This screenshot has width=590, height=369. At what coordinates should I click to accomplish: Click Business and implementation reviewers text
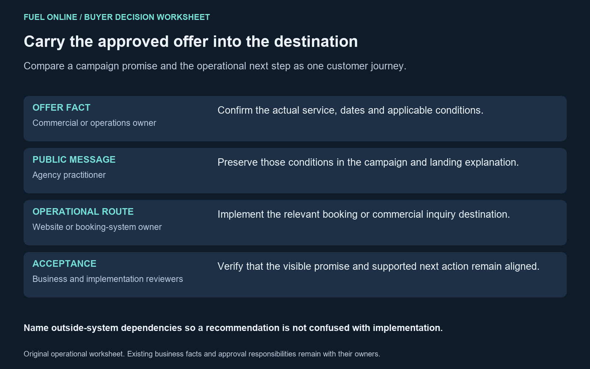coord(108,279)
